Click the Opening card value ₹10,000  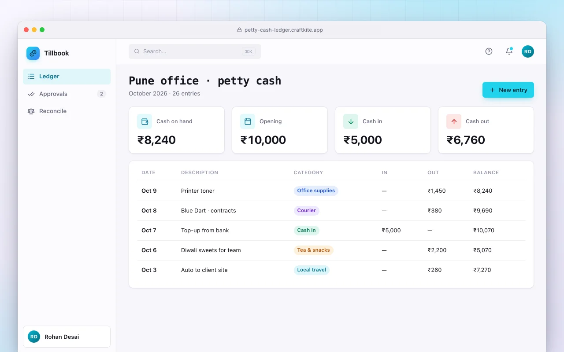click(263, 140)
